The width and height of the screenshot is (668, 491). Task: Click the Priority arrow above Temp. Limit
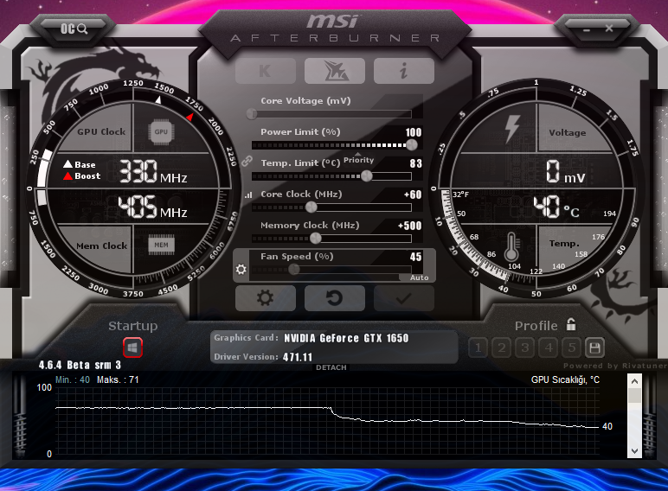tap(358, 154)
